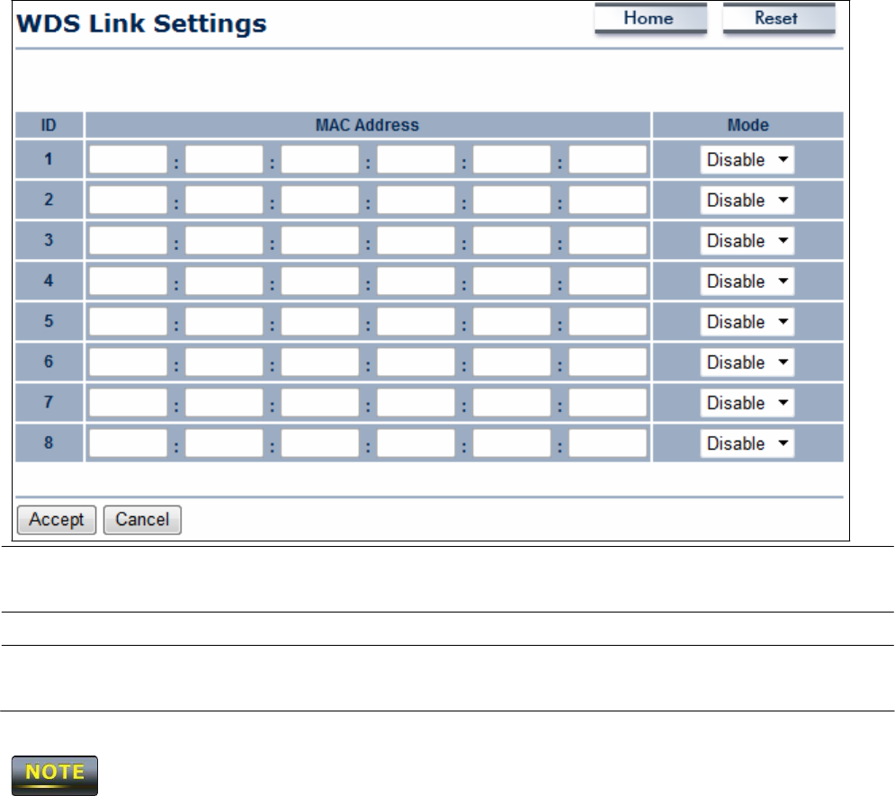Click fifth MAC address field in row 4
This screenshot has width=895, height=796.
point(512,281)
